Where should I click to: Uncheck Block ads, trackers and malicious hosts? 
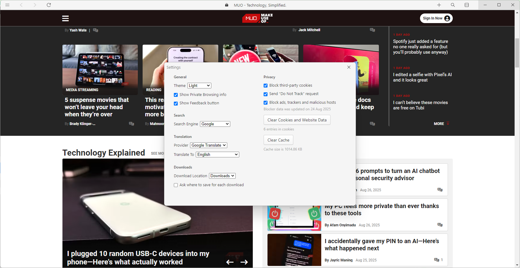pyautogui.click(x=266, y=103)
